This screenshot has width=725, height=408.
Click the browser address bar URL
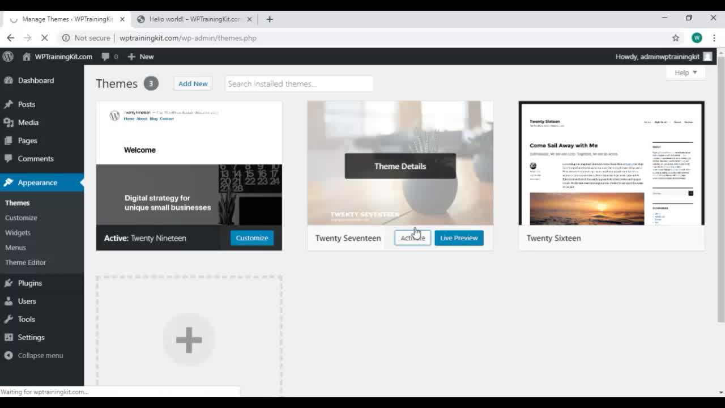click(x=188, y=38)
